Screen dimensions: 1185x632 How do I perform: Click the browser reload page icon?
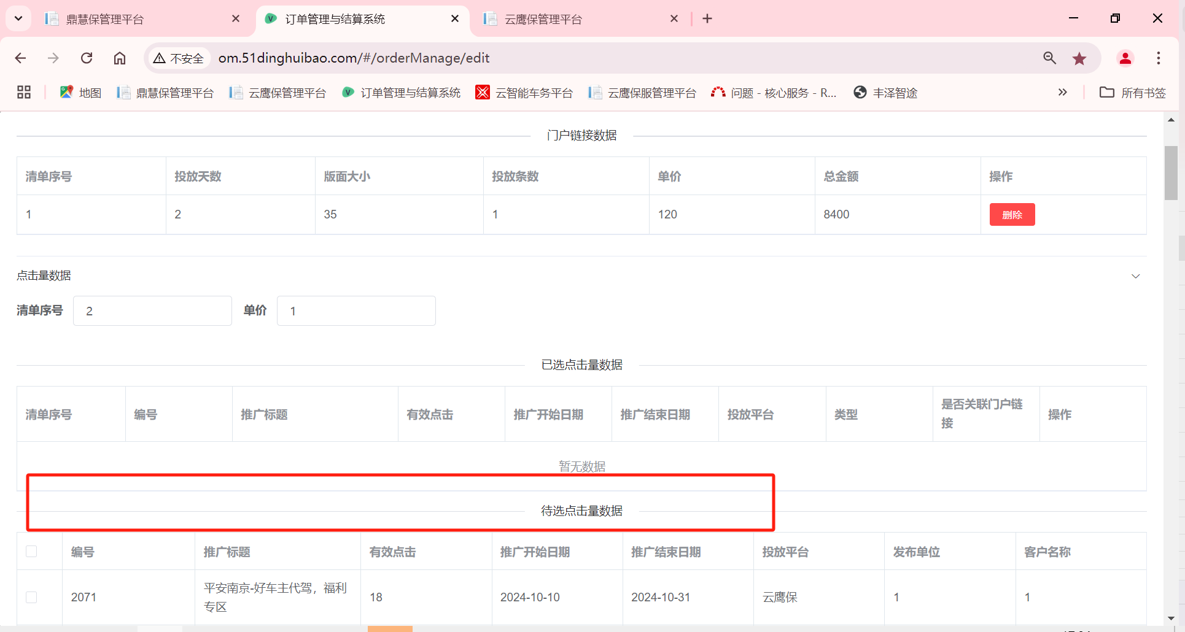pyautogui.click(x=87, y=58)
